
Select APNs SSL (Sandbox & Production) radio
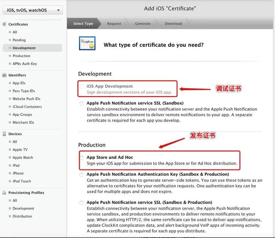pyautogui.click(x=81, y=203)
